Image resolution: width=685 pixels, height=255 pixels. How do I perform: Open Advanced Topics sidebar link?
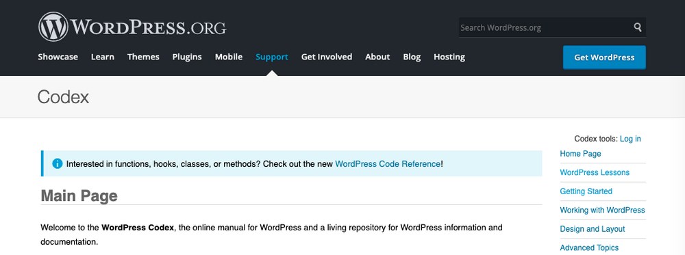589,247
